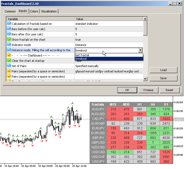Open the Distance mode dropdown arrow
The width and height of the screenshot is (185, 169).
tap(140, 50)
